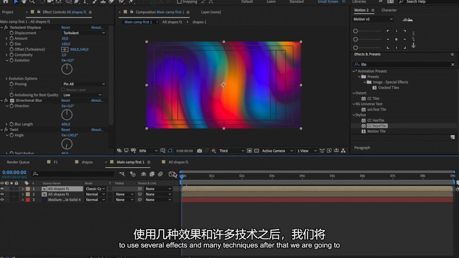Click the Region of Interest icon
Viewport: 459px width, 258px height.
[249, 151]
